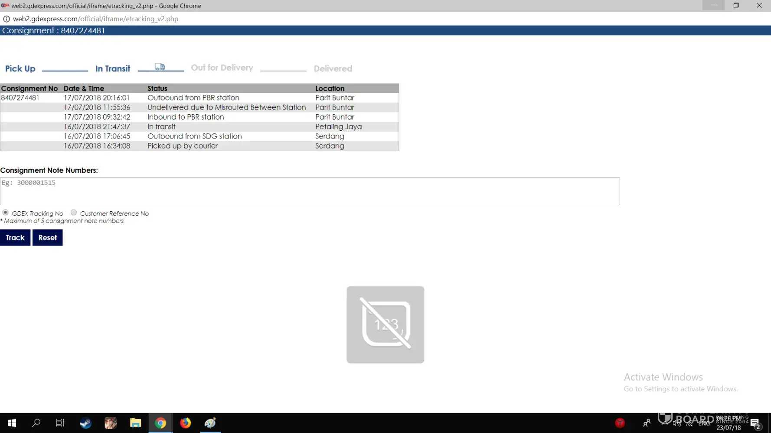This screenshot has width=771, height=433.
Task: Click timestamp 17/07/2018 11:55:36
Action: pyautogui.click(x=97, y=107)
